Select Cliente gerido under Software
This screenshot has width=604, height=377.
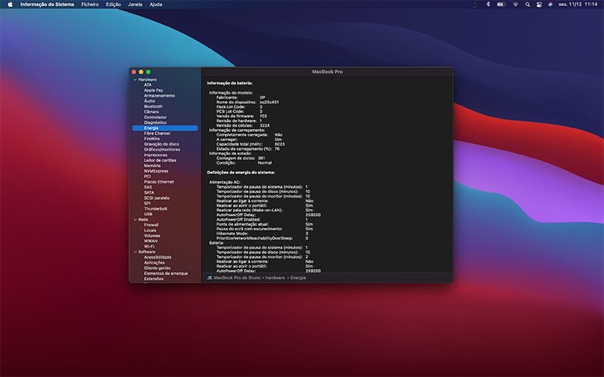pos(157,268)
